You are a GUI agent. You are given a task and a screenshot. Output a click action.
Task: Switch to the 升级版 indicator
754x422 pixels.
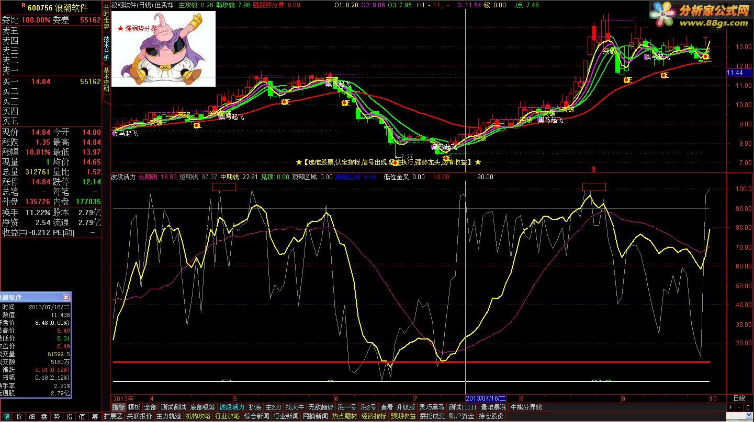406,407
